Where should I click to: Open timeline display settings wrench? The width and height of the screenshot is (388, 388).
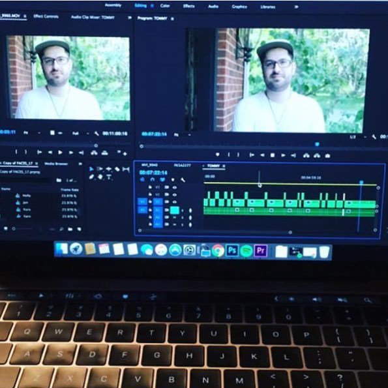(x=183, y=180)
